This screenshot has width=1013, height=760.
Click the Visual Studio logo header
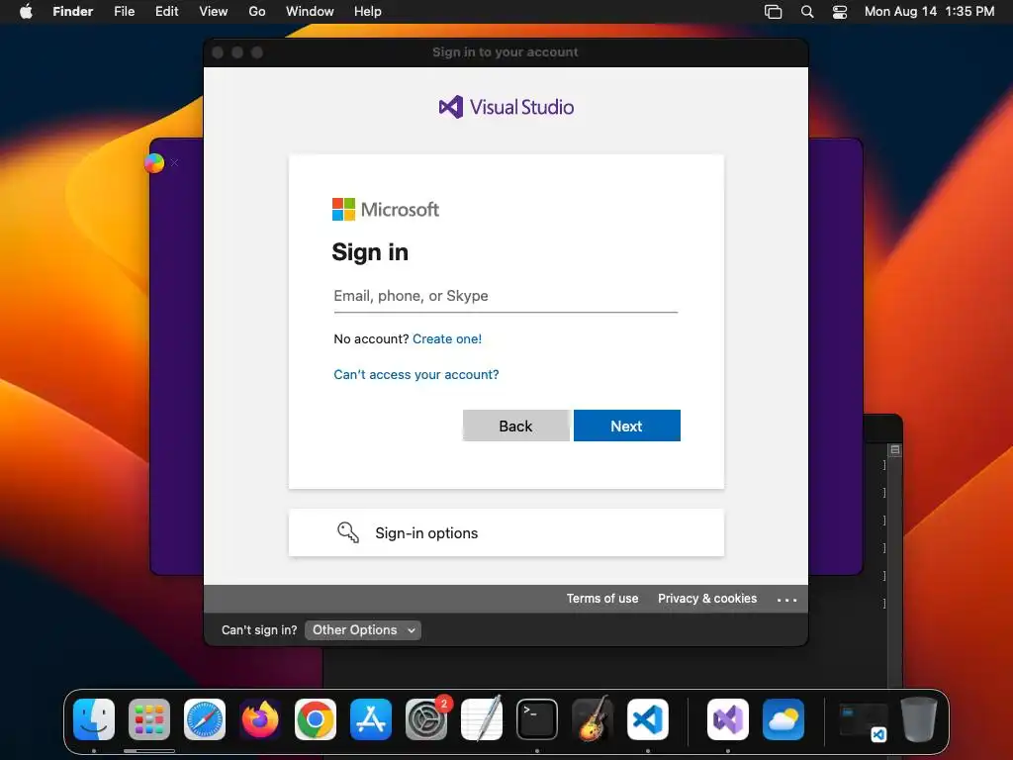[x=506, y=107]
